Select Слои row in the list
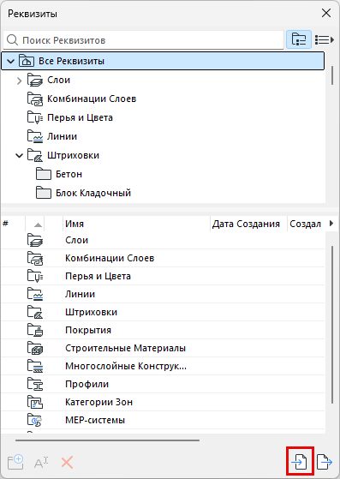This screenshot has height=479, width=340. point(163,240)
